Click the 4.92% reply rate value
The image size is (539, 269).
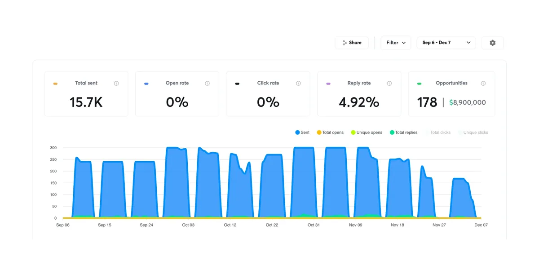pyautogui.click(x=359, y=102)
